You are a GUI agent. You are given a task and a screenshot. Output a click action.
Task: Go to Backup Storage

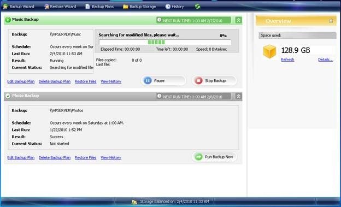[x=139, y=7]
